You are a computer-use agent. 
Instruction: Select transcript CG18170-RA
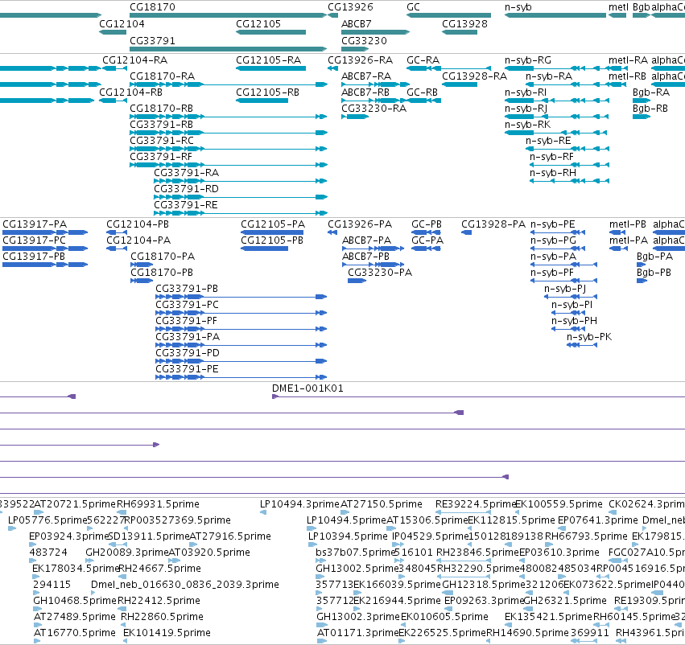162,76
